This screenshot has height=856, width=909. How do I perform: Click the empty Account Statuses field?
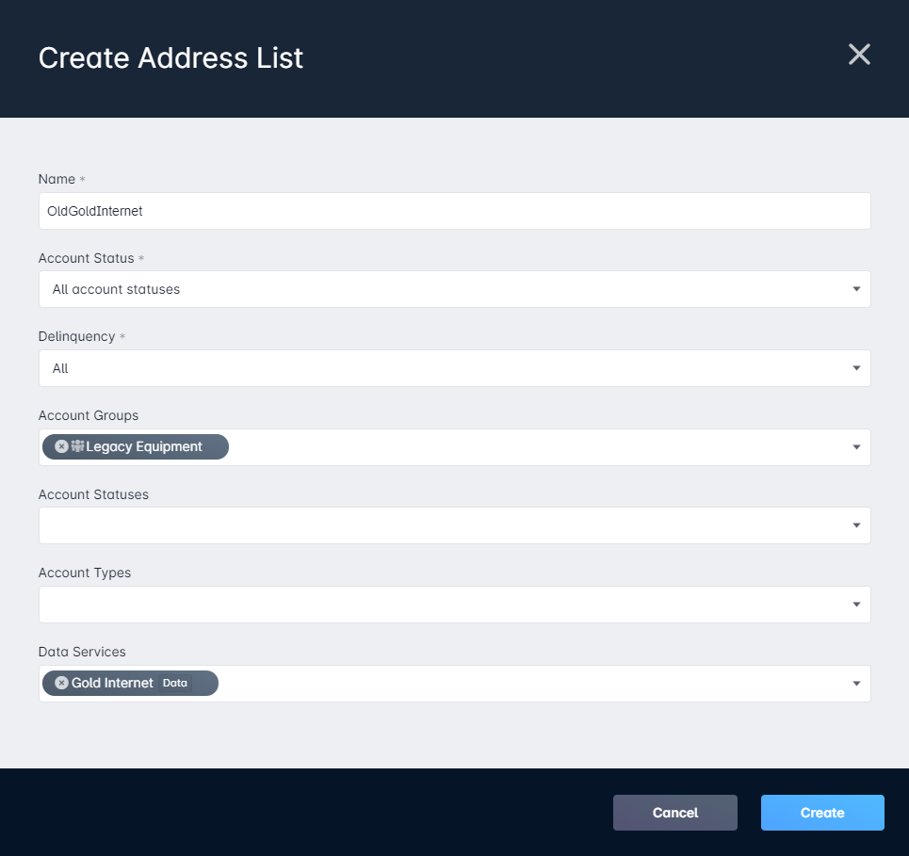tap(454, 525)
